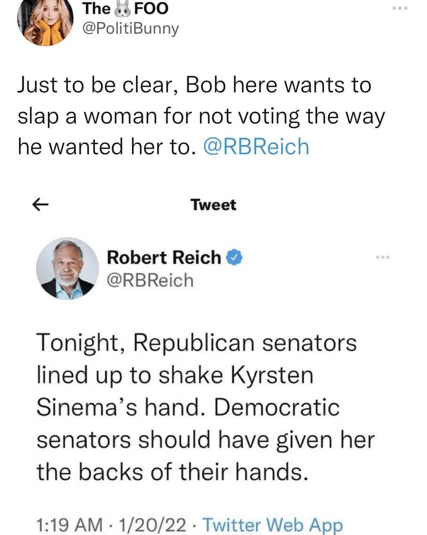Select the @PolitiBunny handle
The width and height of the screenshot is (427, 535).
click(131, 29)
